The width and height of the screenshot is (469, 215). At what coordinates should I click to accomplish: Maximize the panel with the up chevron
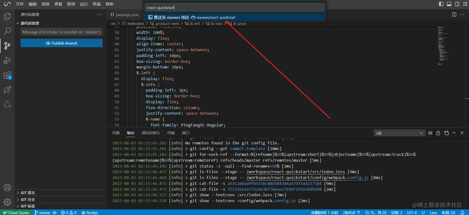coord(454,133)
